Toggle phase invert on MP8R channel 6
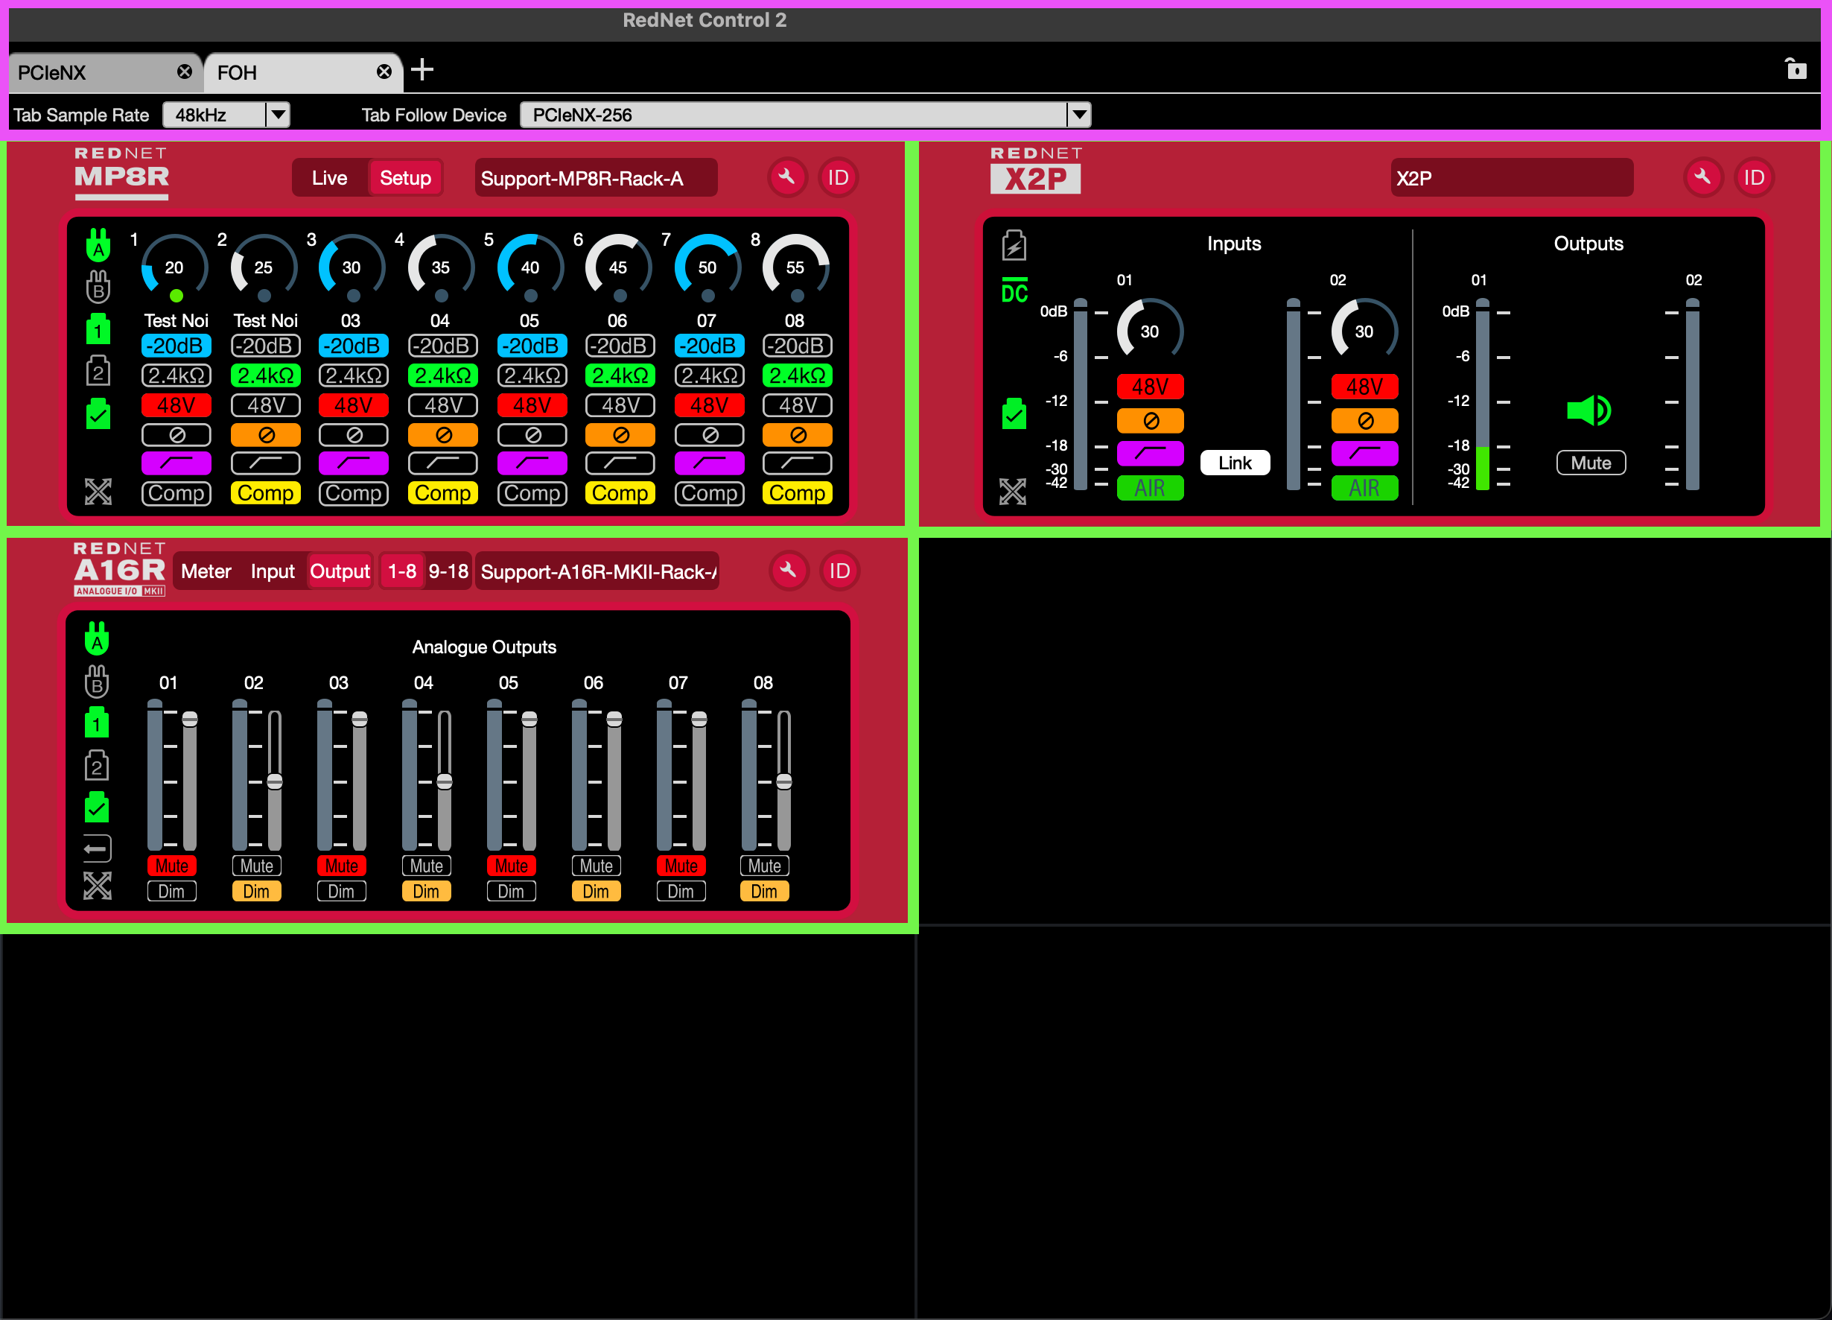Screen dimensions: 1832x1320 tap(620, 436)
